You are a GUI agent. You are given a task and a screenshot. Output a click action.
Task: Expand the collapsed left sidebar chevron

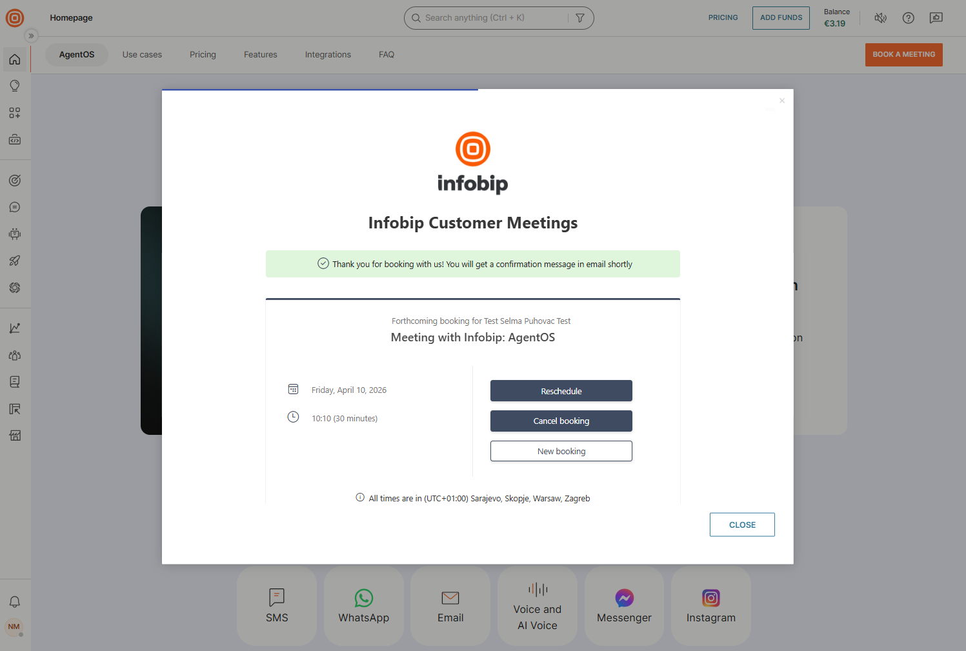click(x=31, y=35)
